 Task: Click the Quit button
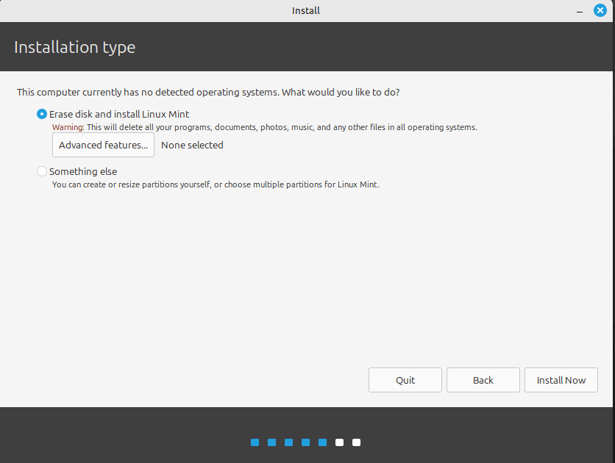[x=405, y=380]
